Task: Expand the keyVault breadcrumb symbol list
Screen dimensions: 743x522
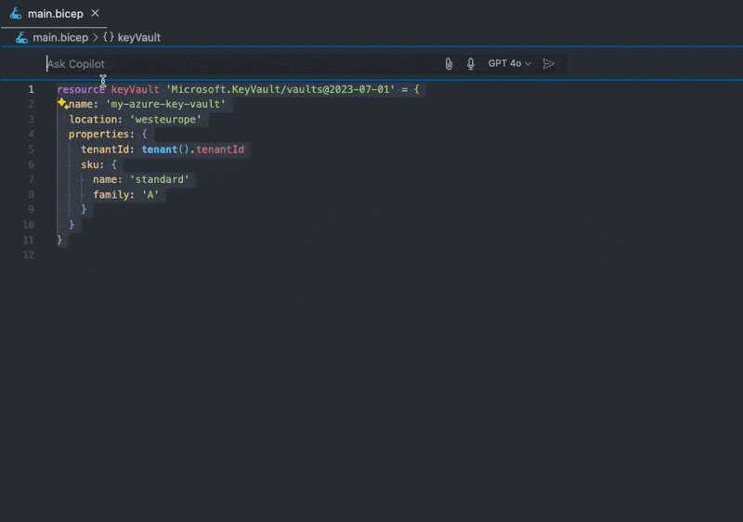Action: tap(138, 37)
